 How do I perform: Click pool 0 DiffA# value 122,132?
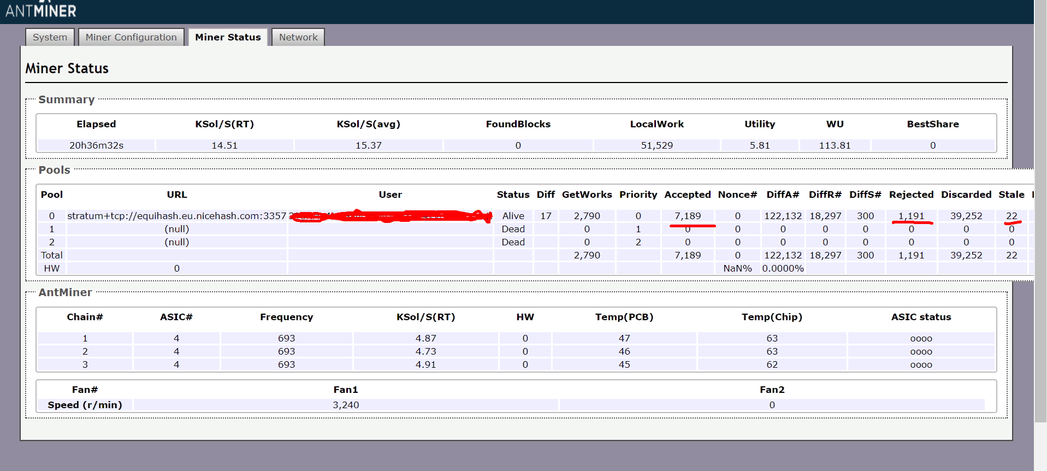pos(783,216)
